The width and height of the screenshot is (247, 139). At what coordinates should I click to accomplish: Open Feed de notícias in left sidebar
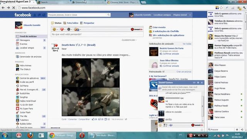coord(31,36)
